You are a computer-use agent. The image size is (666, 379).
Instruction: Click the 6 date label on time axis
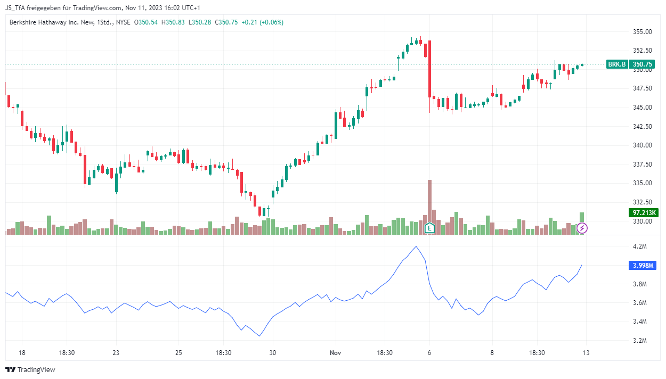429,353
